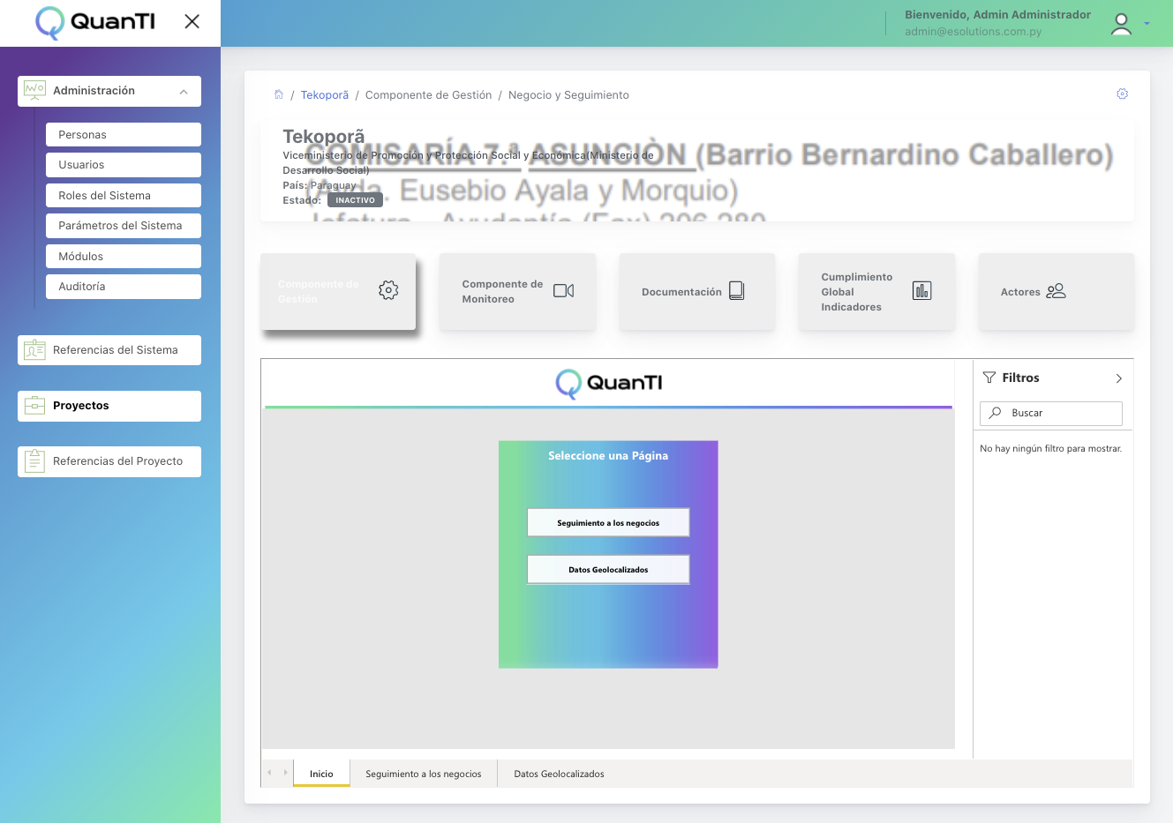1173x823 pixels.
Task: Click the previous page tab arrow
Action: pyautogui.click(x=269, y=773)
